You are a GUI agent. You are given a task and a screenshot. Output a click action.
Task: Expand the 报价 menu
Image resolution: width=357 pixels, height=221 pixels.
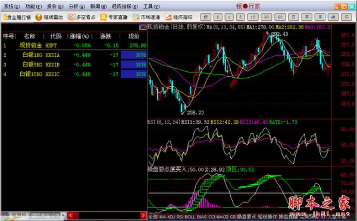click(x=55, y=7)
